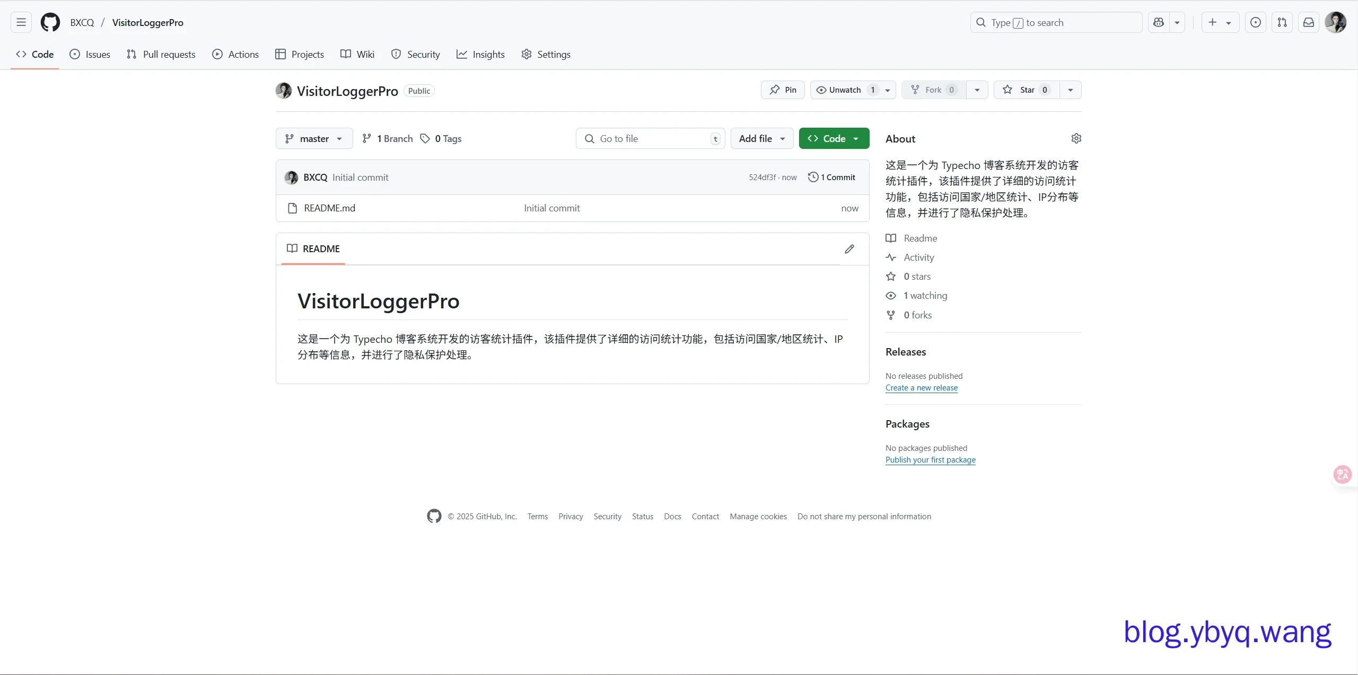Open the footer Manage cookies link
Viewport: 1358px width, 675px height.
click(x=758, y=516)
